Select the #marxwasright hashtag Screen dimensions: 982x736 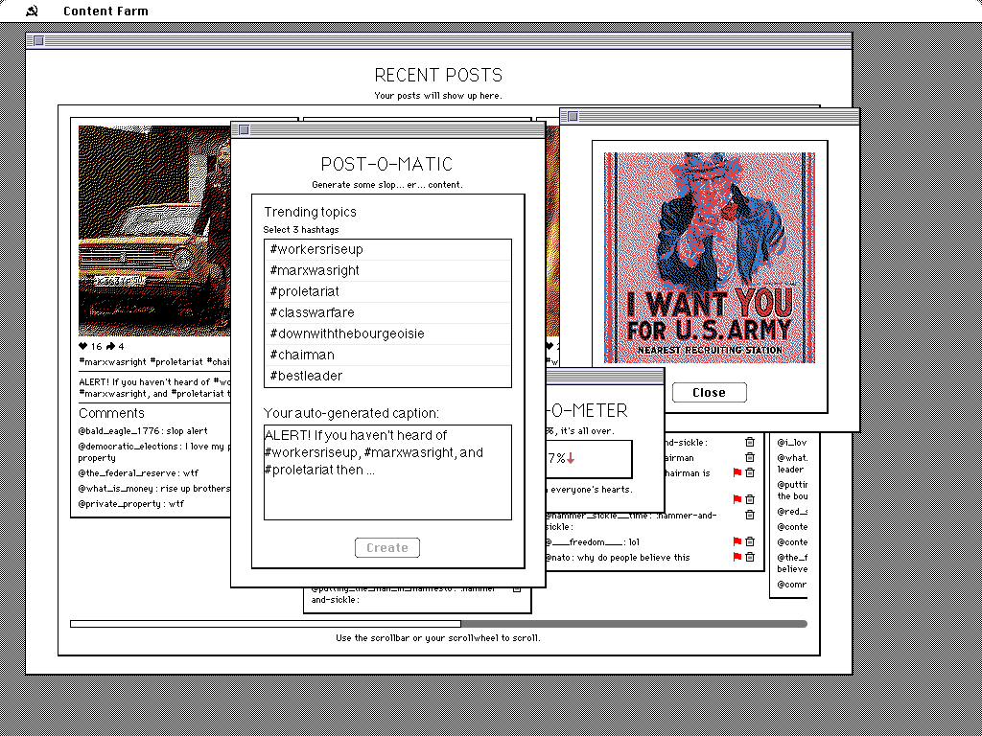point(387,271)
